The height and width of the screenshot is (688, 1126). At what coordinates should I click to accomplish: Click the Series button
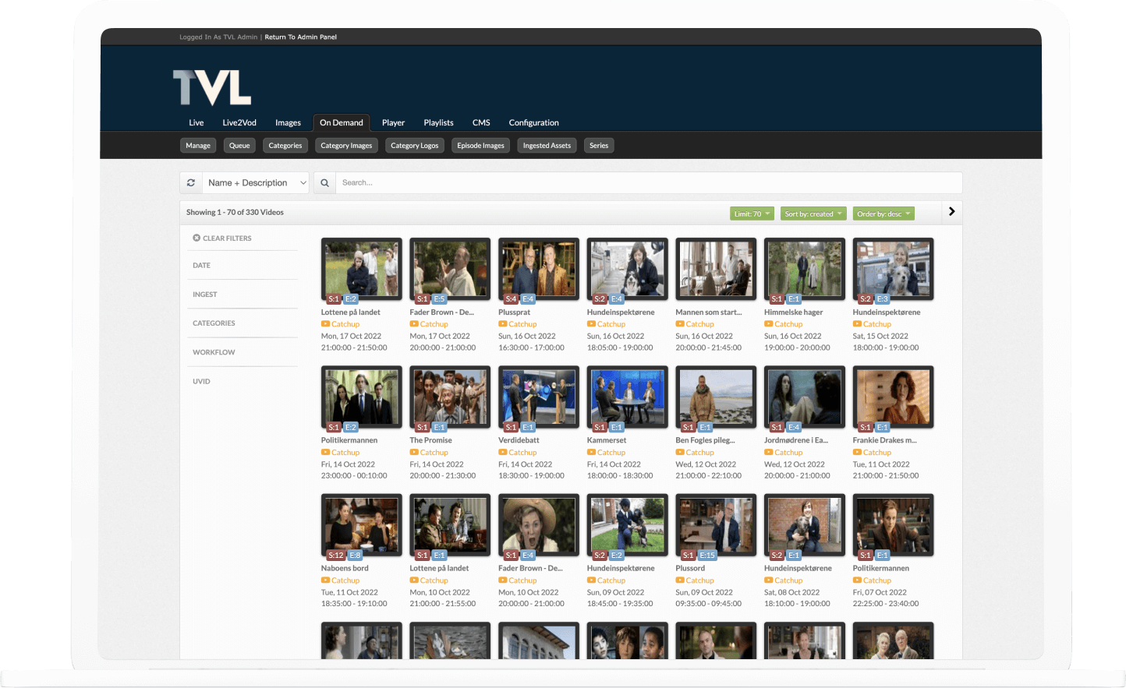coord(599,146)
